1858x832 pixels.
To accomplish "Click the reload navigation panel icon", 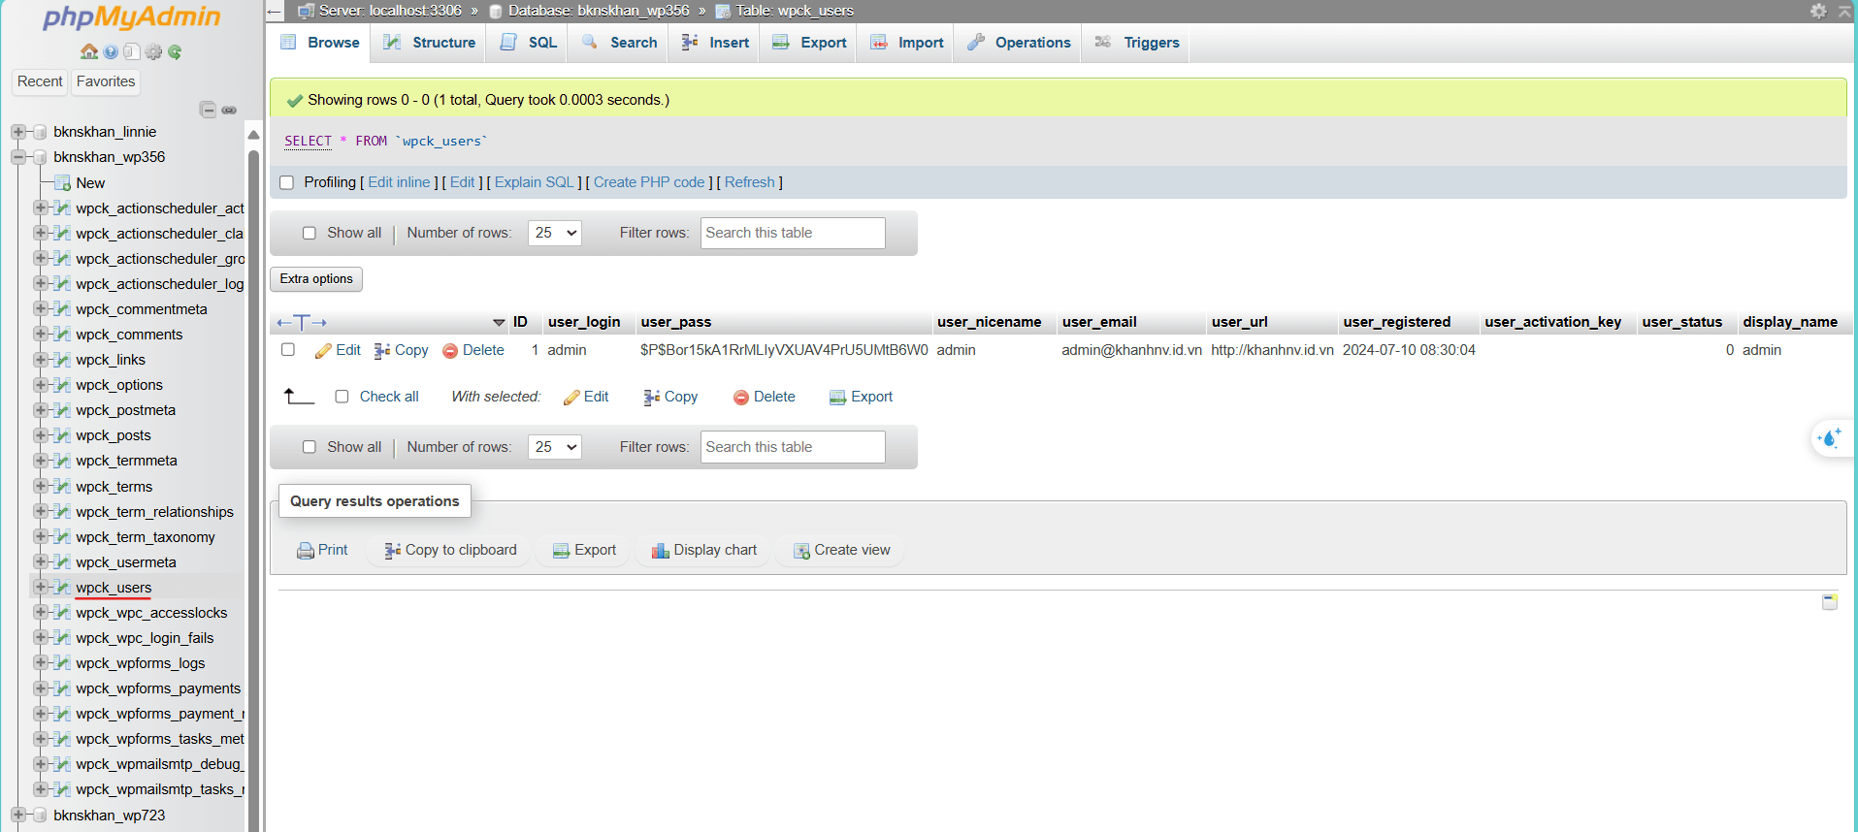I will [175, 51].
